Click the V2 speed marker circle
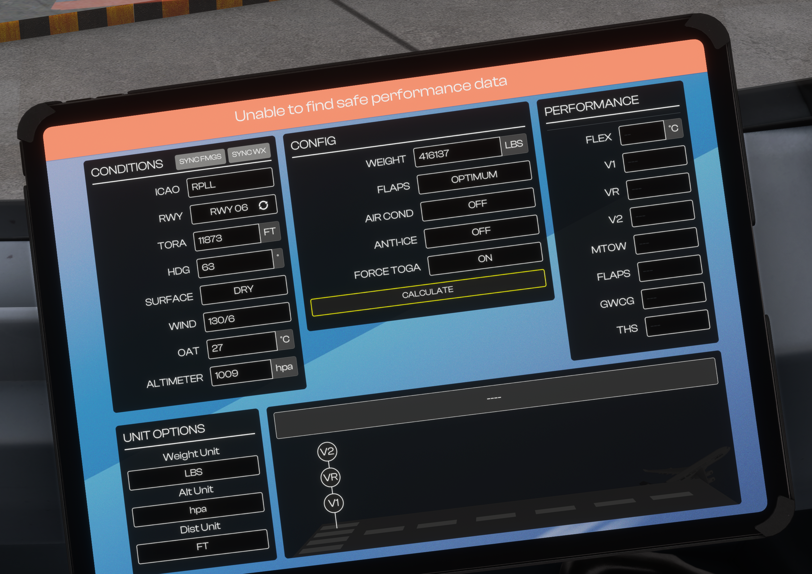The height and width of the screenshot is (574, 812). point(327,451)
